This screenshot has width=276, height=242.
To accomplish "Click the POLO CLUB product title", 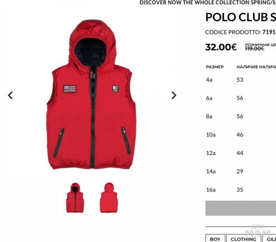I will (x=241, y=17).
